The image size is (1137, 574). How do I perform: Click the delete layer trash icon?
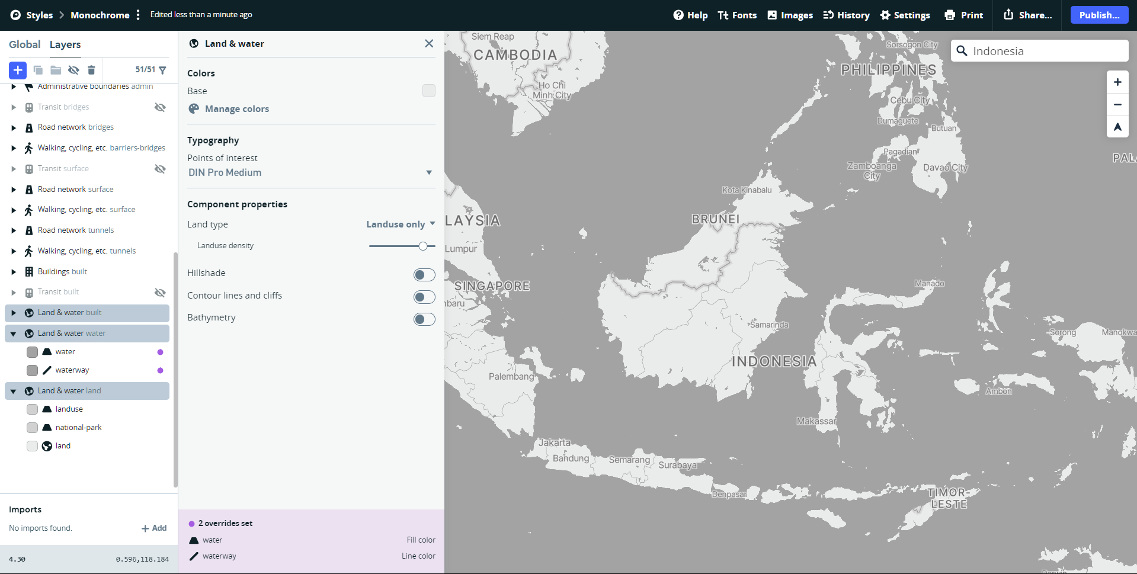(91, 70)
